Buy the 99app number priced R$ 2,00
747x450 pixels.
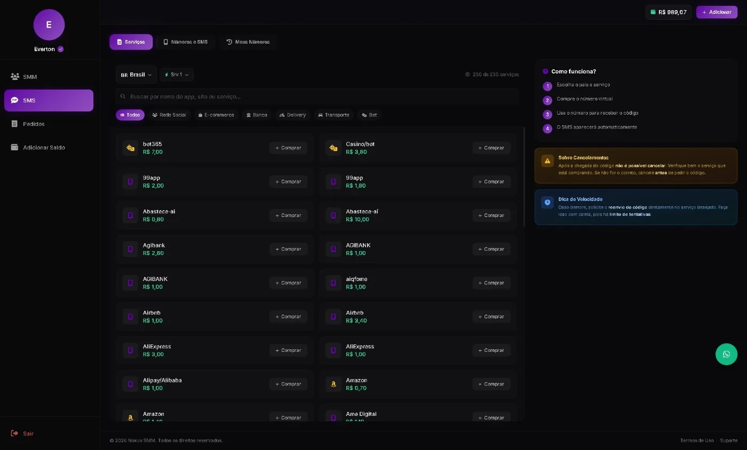(x=288, y=182)
